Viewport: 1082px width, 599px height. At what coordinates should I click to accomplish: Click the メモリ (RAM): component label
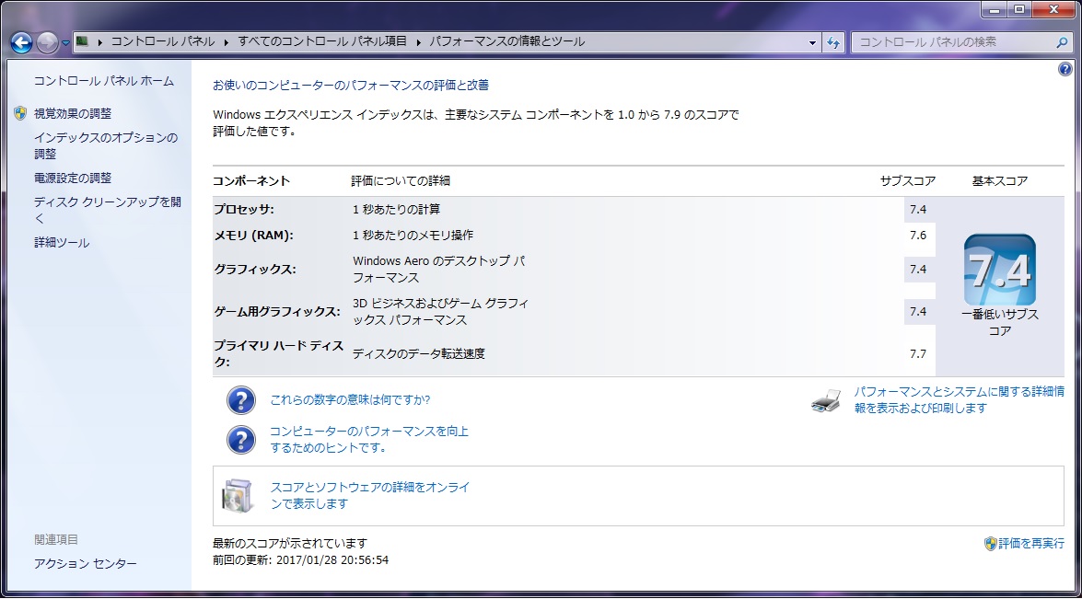coord(253,235)
